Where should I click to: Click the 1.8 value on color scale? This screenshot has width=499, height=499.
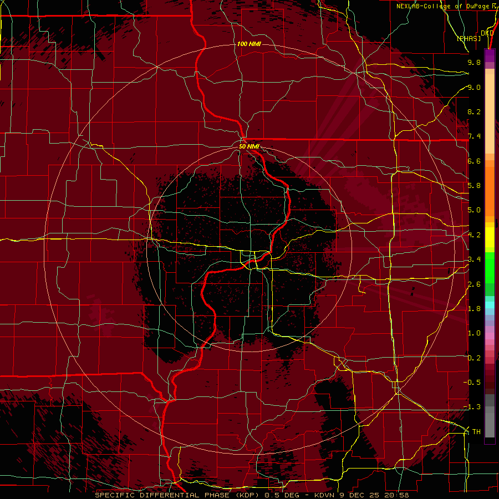point(474,309)
